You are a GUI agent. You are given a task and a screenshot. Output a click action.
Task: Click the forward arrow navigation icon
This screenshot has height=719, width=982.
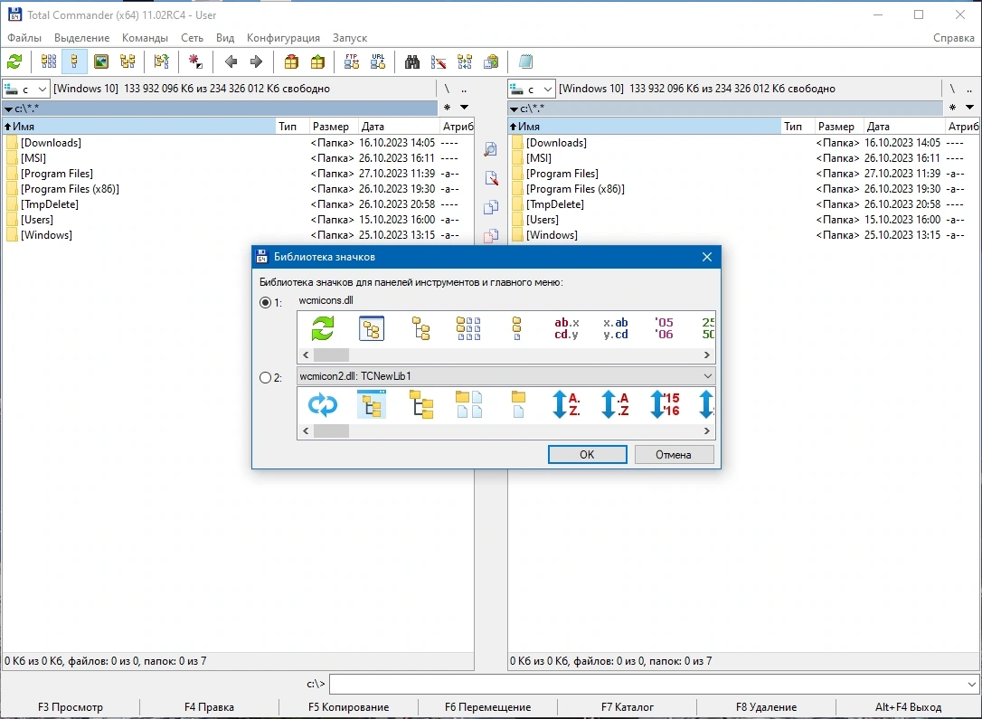256,61
